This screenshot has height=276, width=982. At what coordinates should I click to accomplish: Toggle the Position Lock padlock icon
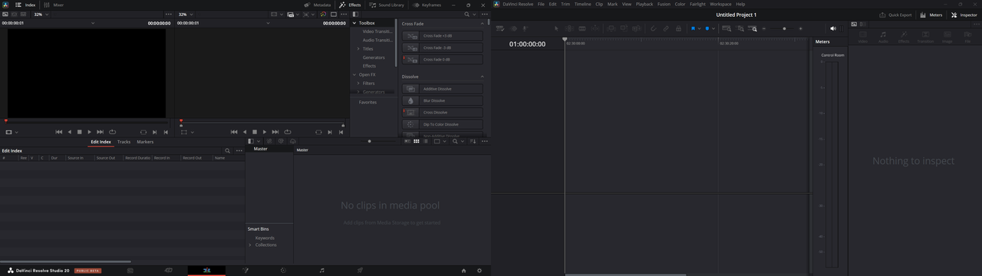pos(678,28)
